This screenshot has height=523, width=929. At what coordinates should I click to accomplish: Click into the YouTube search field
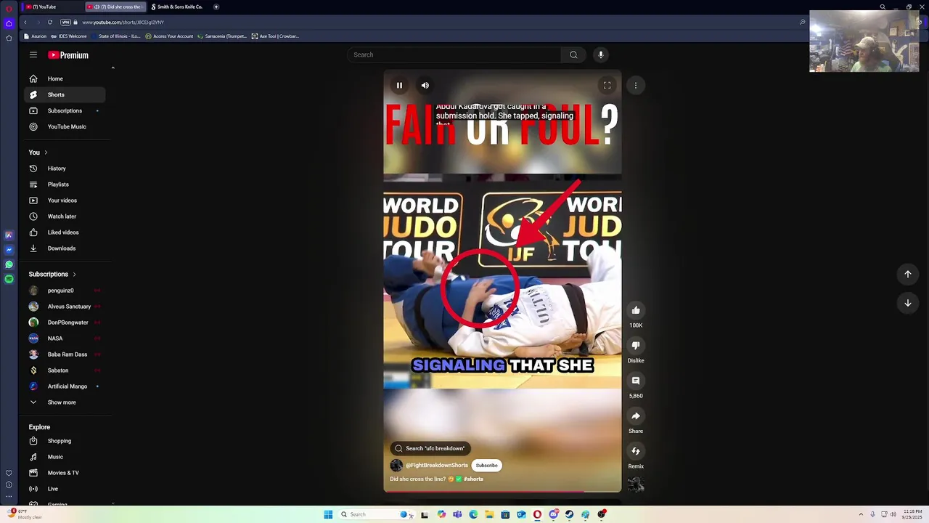click(454, 54)
